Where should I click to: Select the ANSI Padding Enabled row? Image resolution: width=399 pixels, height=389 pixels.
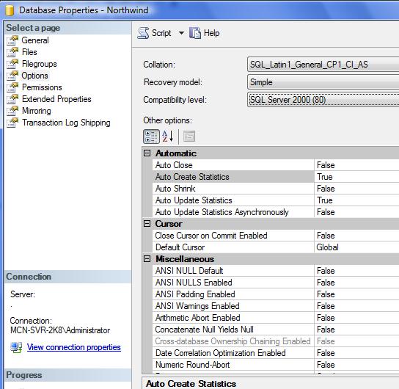coord(276,294)
